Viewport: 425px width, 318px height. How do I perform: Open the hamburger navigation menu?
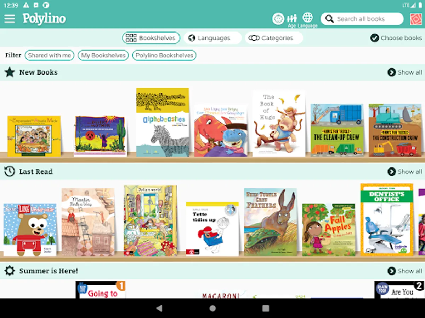tap(10, 19)
